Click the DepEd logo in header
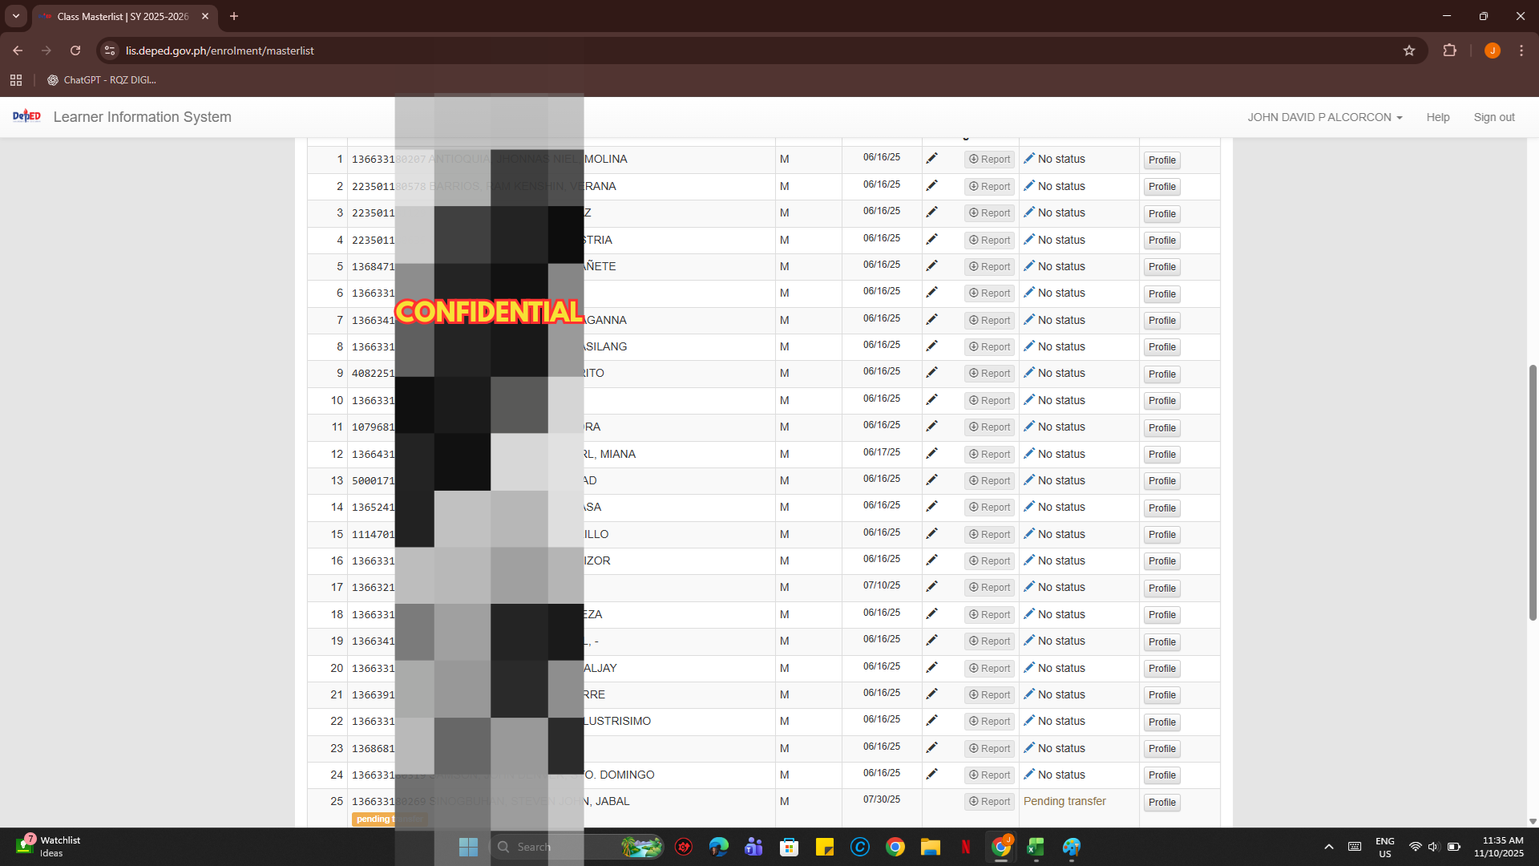The height and width of the screenshot is (866, 1539). click(26, 117)
